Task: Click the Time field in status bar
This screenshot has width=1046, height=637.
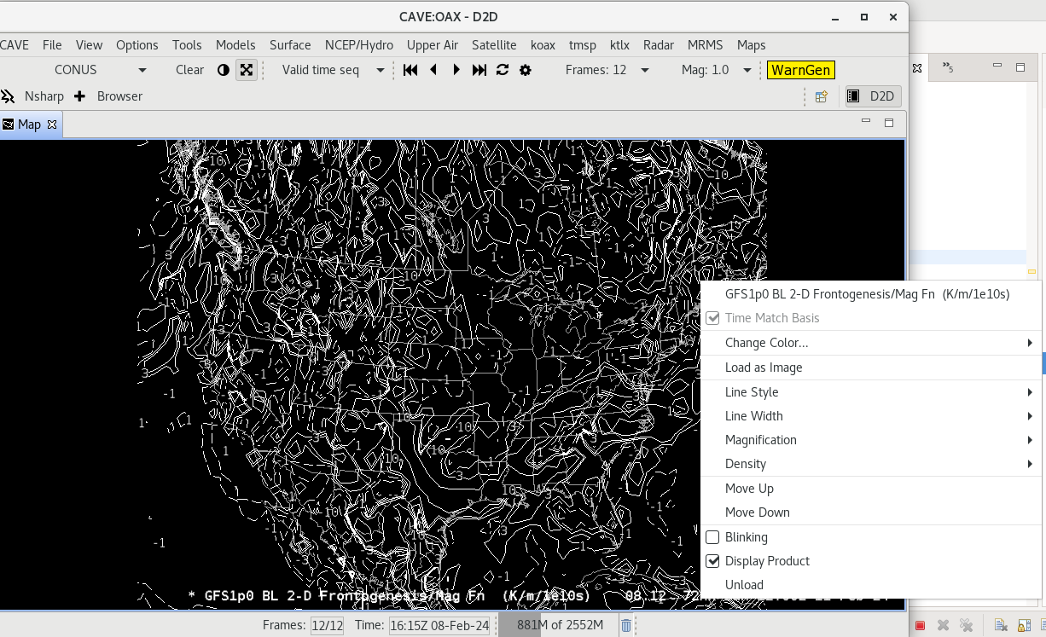Action: [x=440, y=625]
